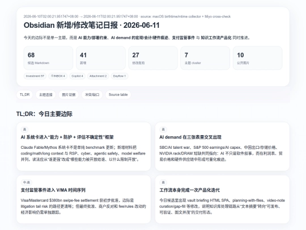
Task: Open the 主题连接 navigation pill
Action: tap(46, 95)
